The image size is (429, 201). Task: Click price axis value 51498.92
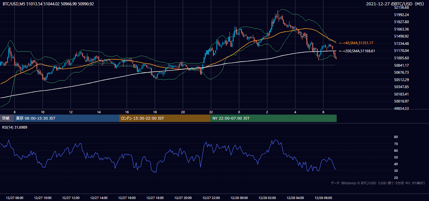(x=401, y=36)
